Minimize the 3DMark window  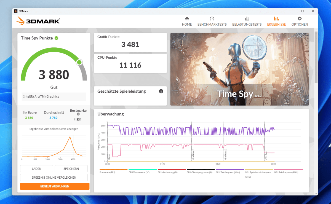[x=292, y=11]
